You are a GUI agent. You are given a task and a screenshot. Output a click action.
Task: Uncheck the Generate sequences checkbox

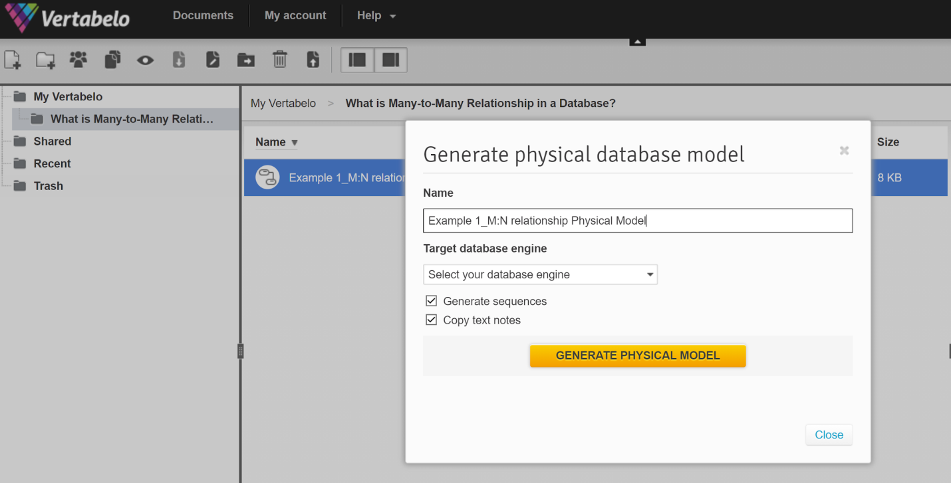432,301
